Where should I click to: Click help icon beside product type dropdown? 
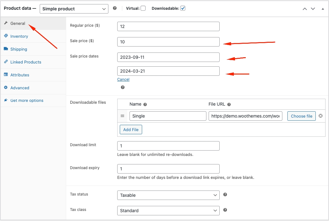tap(115, 8)
